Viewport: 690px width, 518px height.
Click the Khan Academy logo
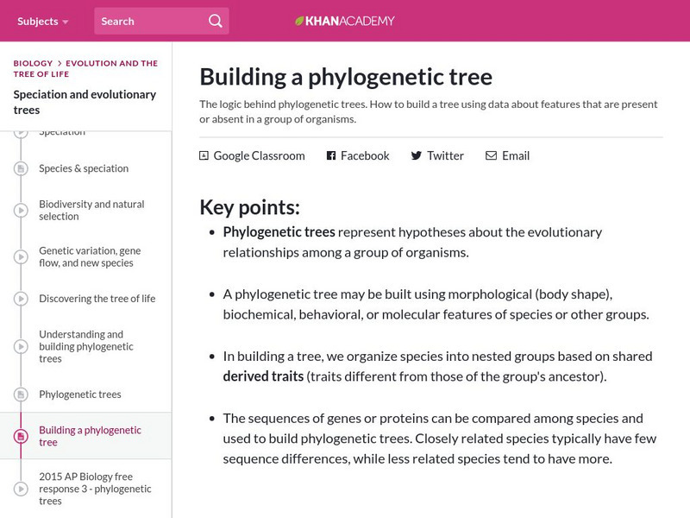[x=345, y=22]
